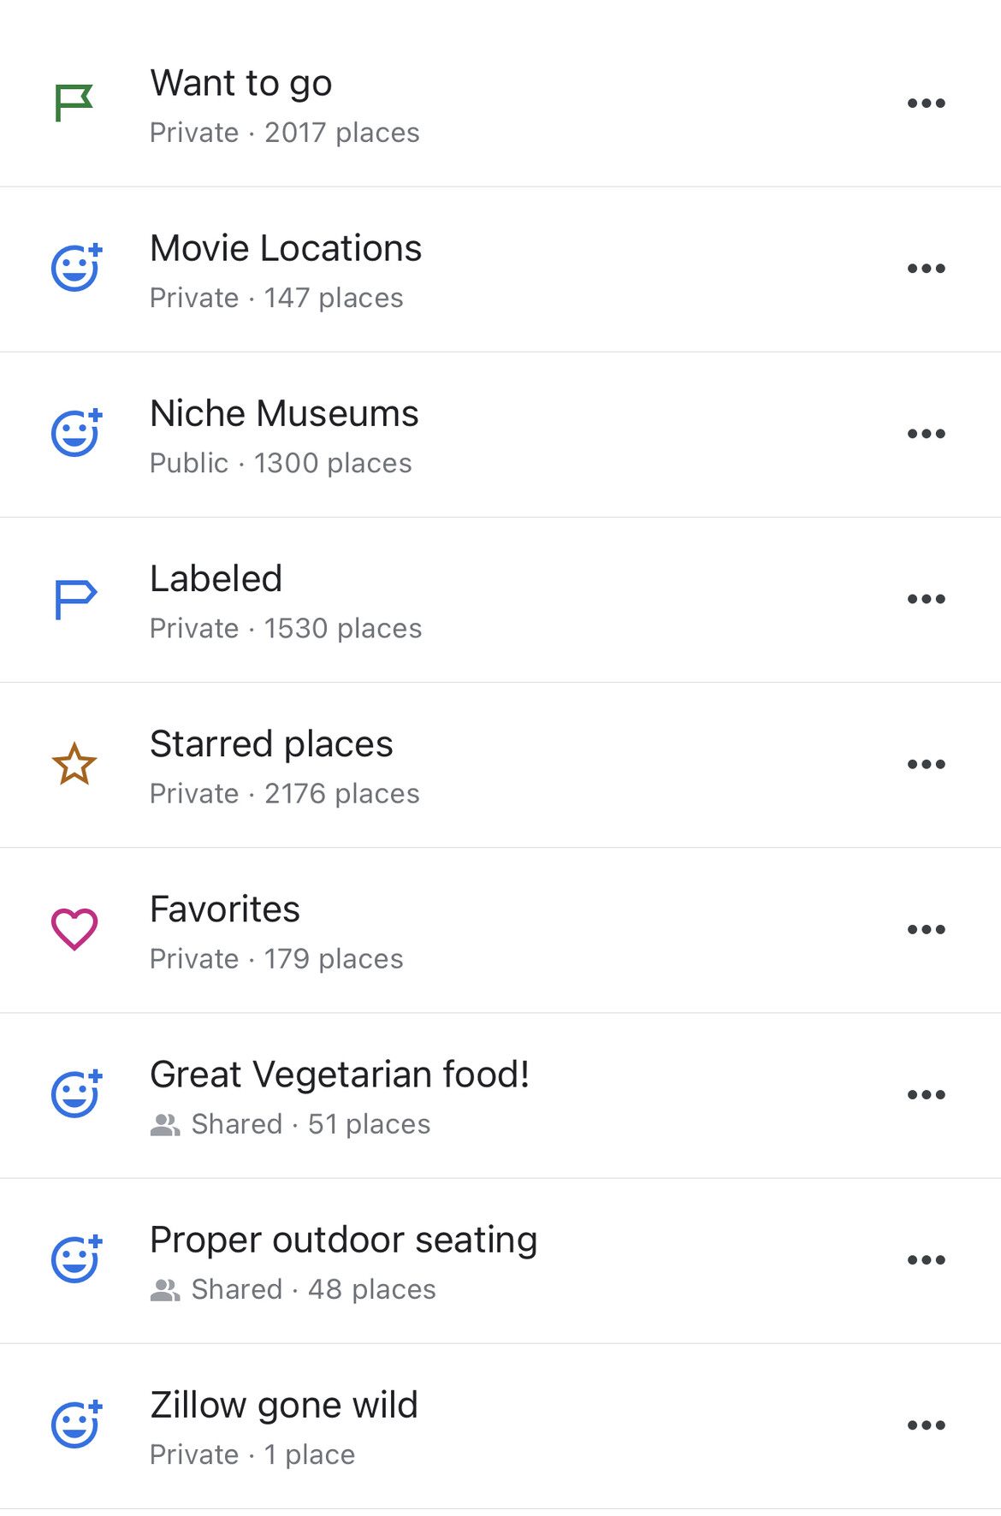Screen dimensions: 1001x1516
Task: Open the three-dot menu for Niche Museums
Action: tap(926, 434)
